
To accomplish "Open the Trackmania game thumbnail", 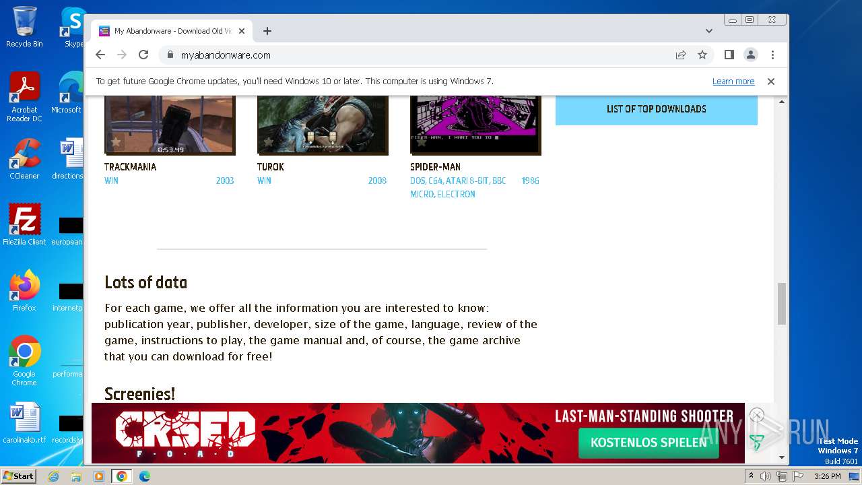I will point(170,125).
